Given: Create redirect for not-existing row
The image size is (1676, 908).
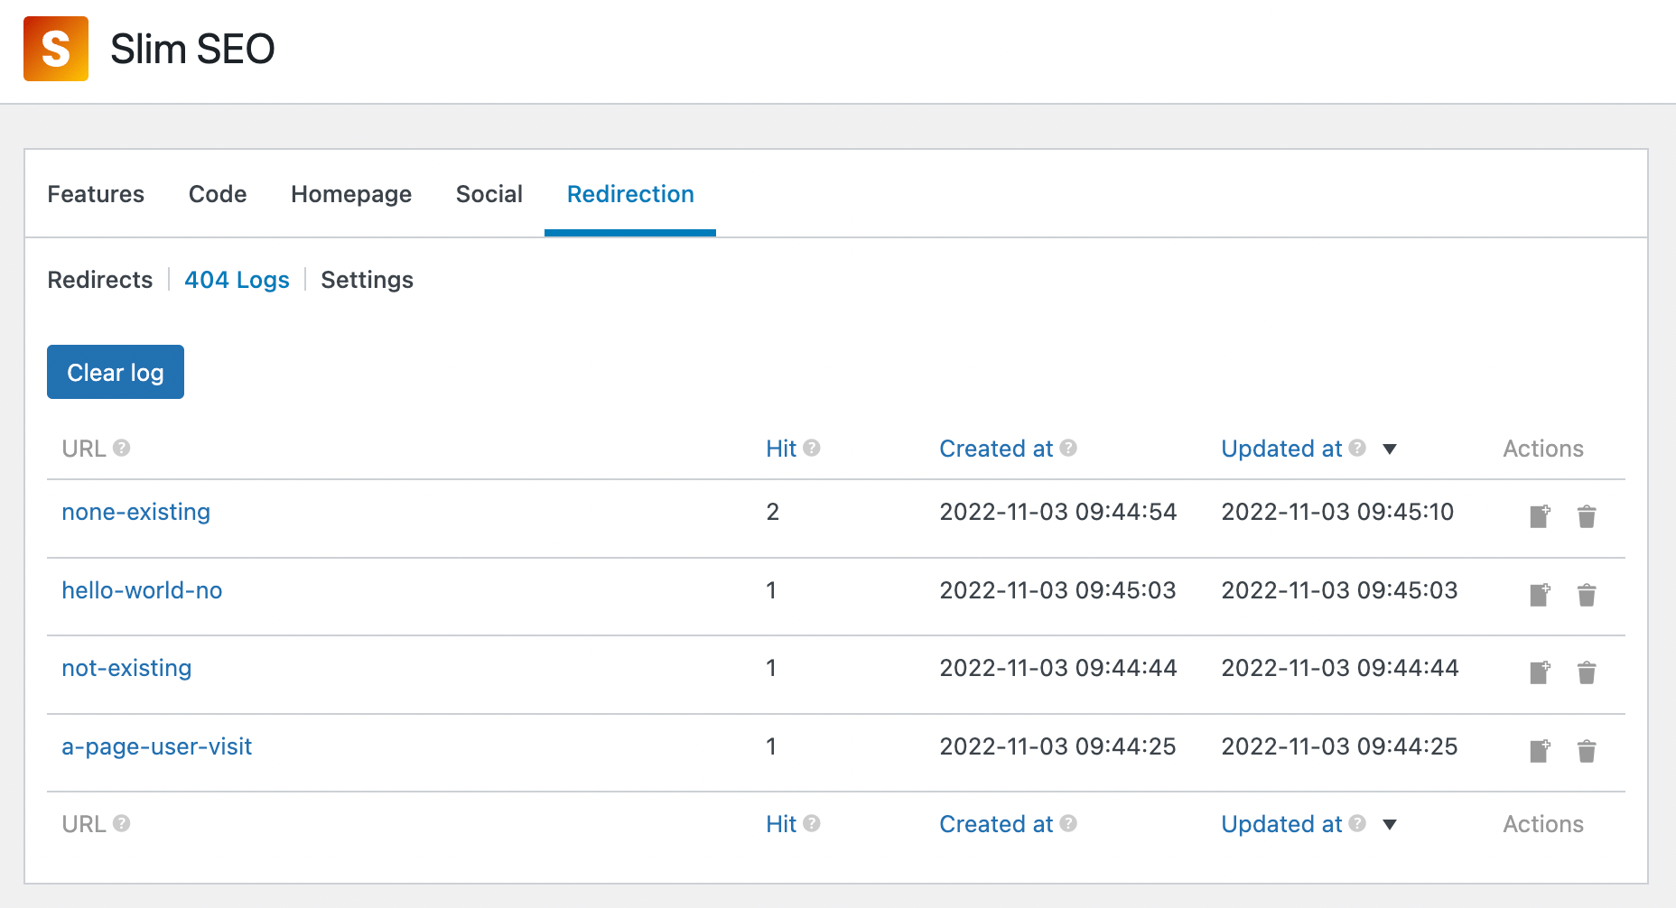Looking at the screenshot, I should (x=1540, y=672).
